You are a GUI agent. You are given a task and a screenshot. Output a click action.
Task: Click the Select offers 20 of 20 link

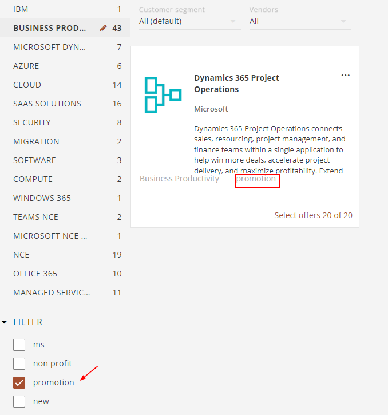click(313, 215)
